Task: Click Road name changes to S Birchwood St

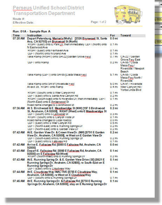Action: 50,105
